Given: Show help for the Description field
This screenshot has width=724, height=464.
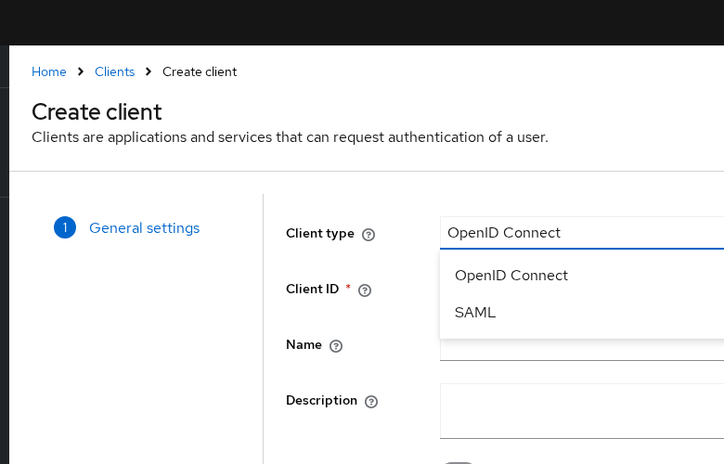Looking at the screenshot, I should 371,401.
